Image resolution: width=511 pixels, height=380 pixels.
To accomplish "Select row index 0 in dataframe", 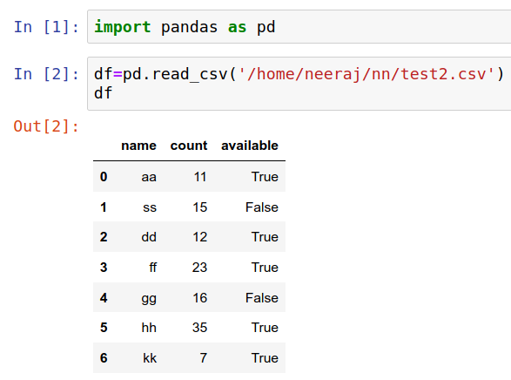I will click(104, 177).
